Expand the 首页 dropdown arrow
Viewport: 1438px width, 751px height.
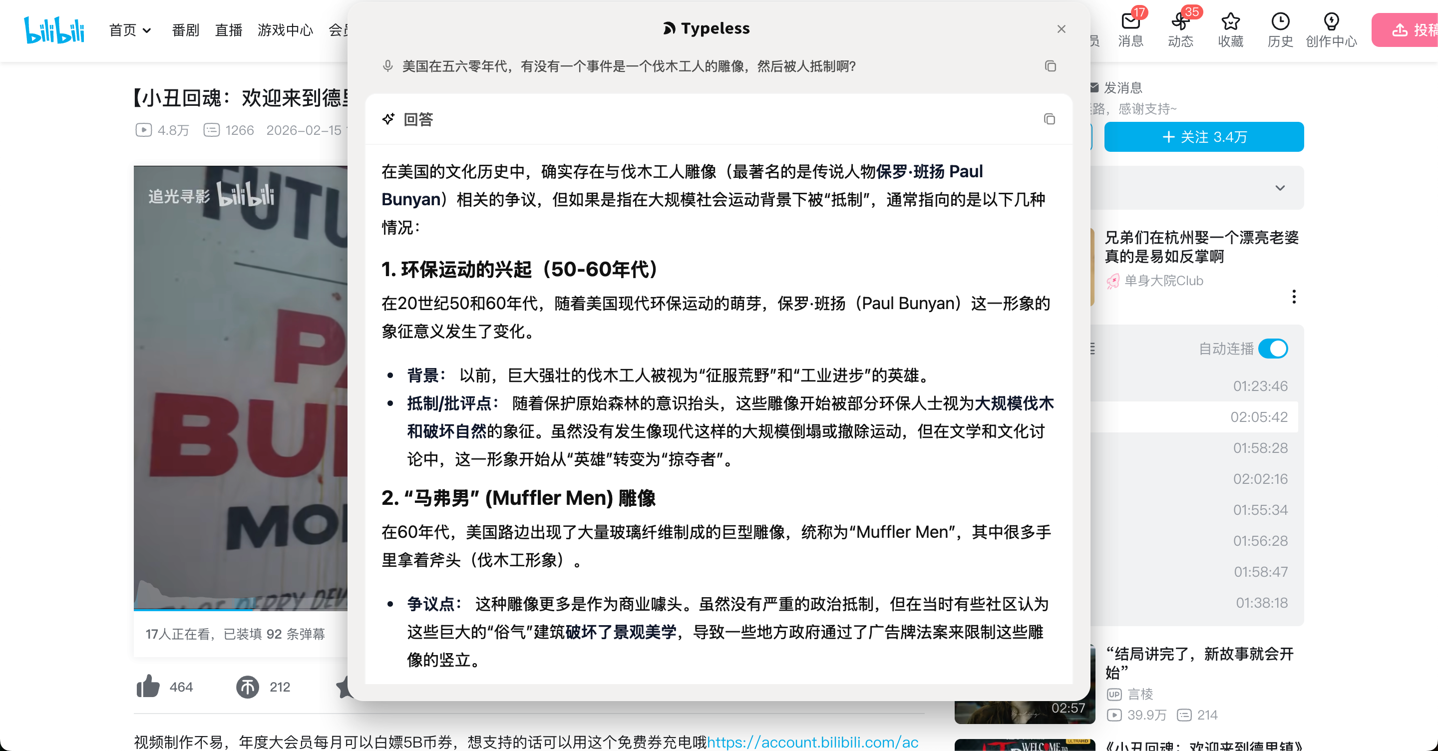point(147,31)
